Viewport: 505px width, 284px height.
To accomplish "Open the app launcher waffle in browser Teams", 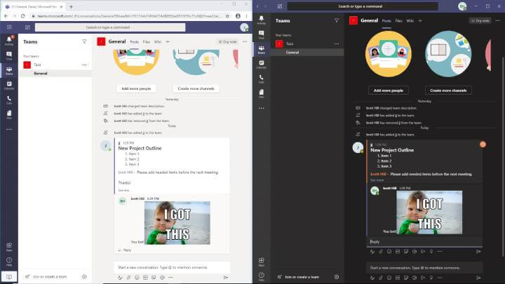I will click(x=9, y=27).
